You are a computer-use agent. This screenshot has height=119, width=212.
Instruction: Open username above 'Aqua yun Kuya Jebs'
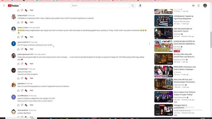coord(23,69)
